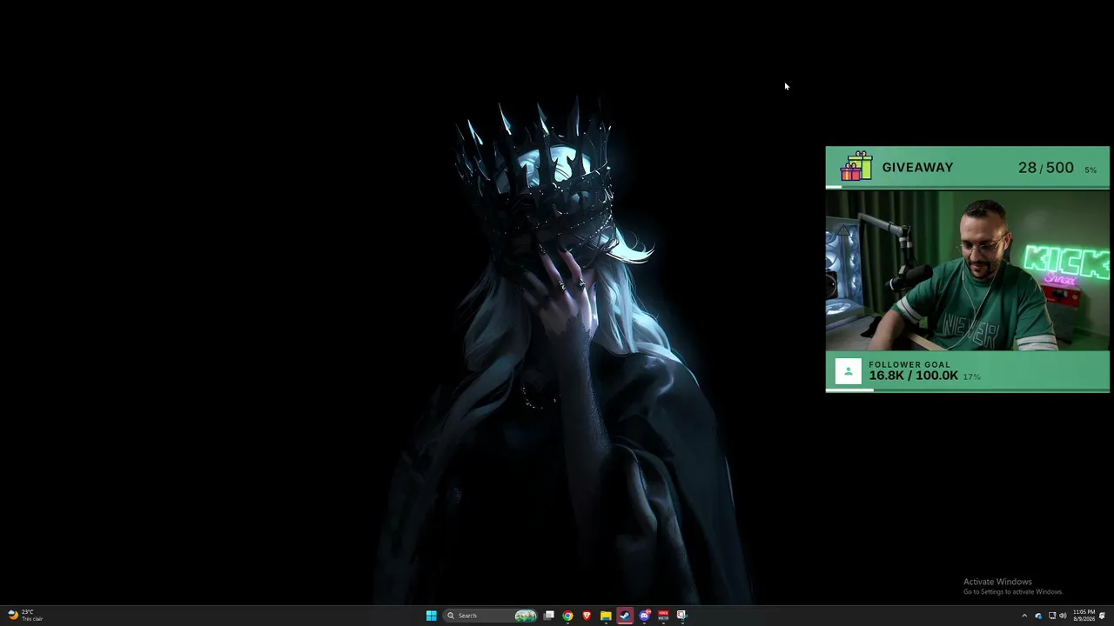The height and width of the screenshot is (626, 1114).
Task: Open network settings from the tray
Action: pyautogui.click(x=1051, y=616)
